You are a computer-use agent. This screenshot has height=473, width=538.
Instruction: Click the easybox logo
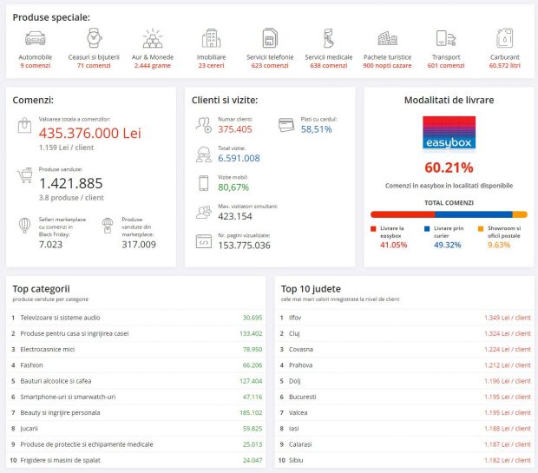click(449, 135)
